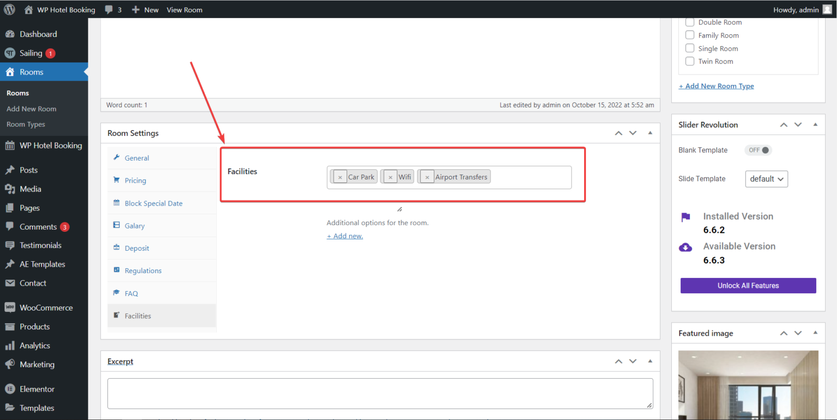Open the comments bubble in admin bar
Image resolution: width=837 pixels, height=420 pixels.
pos(113,10)
